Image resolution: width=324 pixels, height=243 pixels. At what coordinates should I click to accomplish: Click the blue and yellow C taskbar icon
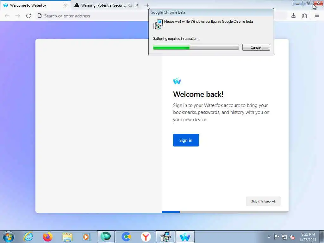[x=126, y=237]
